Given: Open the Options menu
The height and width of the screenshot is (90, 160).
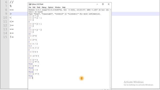Looking at the screenshot, I should (x=50, y=7).
